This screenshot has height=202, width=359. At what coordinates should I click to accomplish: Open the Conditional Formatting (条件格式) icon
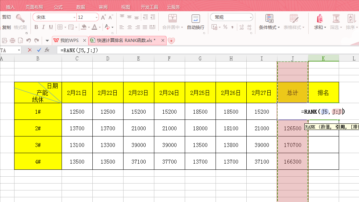pos(269,19)
